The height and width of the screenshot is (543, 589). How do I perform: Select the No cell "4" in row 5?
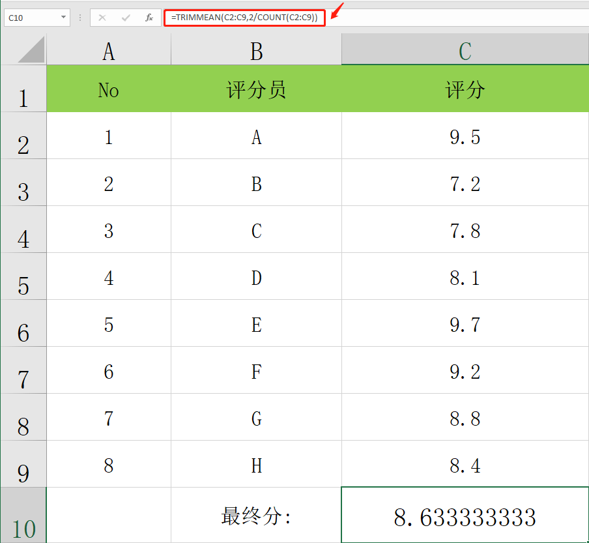click(109, 276)
